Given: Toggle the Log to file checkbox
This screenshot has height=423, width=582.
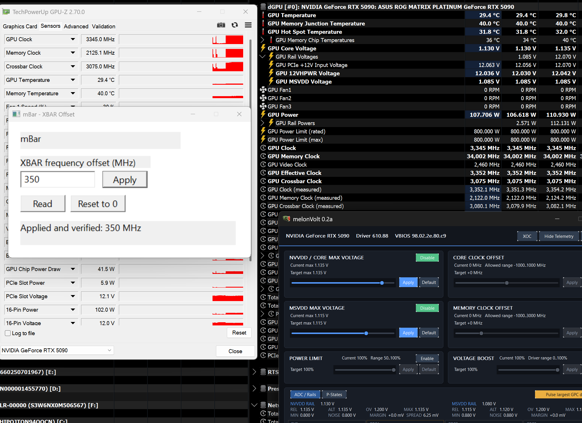Looking at the screenshot, I should pyautogui.click(x=8, y=333).
